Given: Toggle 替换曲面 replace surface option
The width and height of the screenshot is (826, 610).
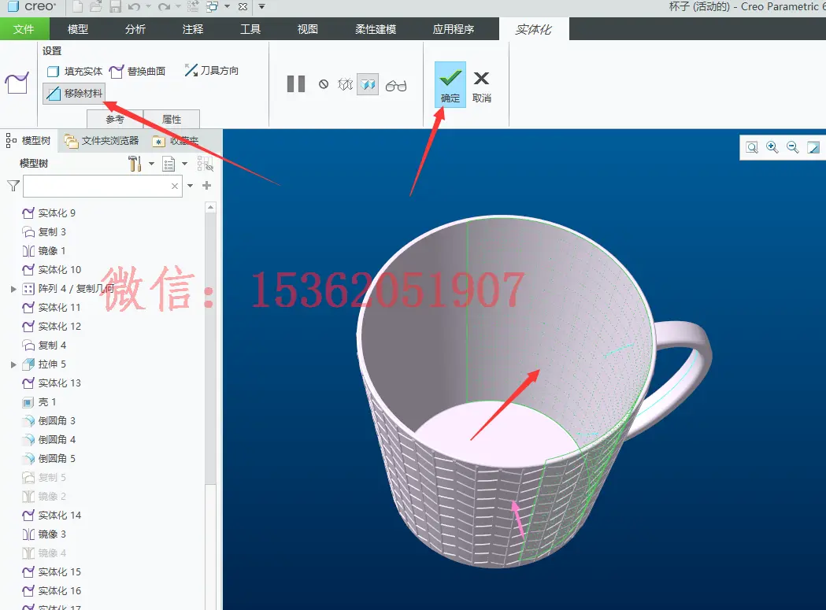Looking at the screenshot, I should point(138,71).
